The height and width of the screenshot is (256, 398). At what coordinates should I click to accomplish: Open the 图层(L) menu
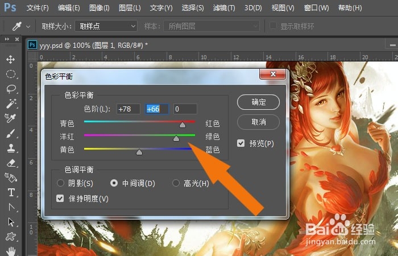coord(130,8)
